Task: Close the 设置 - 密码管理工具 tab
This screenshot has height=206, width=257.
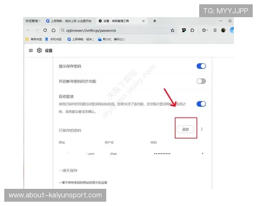Action: pos(143,21)
